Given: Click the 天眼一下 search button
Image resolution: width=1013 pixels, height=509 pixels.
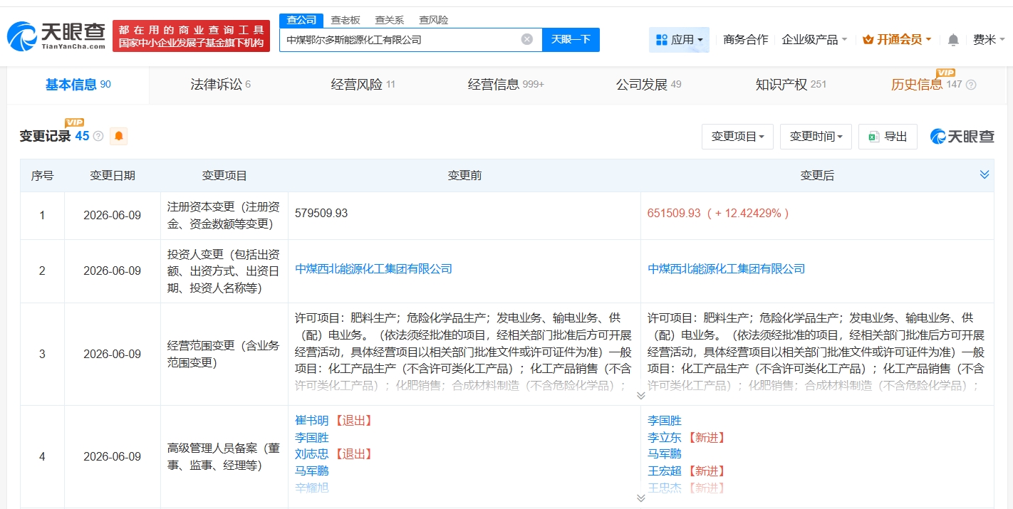Looking at the screenshot, I should click(x=571, y=39).
